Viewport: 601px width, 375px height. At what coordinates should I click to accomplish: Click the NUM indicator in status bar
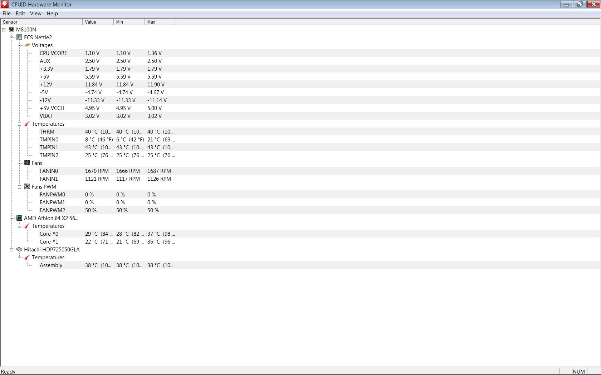point(578,372)
